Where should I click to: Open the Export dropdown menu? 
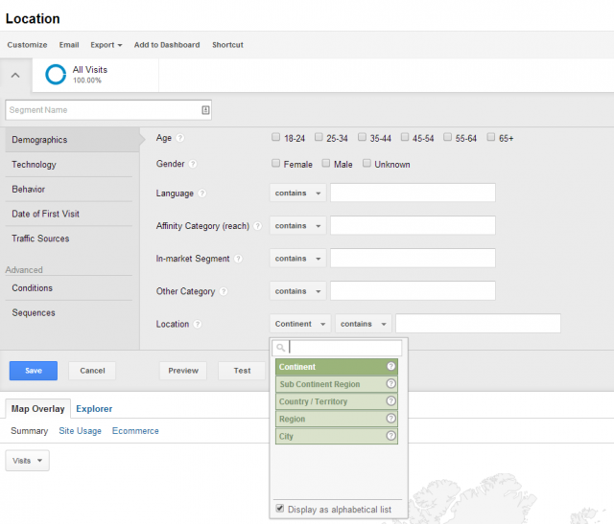[x=106, y=45]
